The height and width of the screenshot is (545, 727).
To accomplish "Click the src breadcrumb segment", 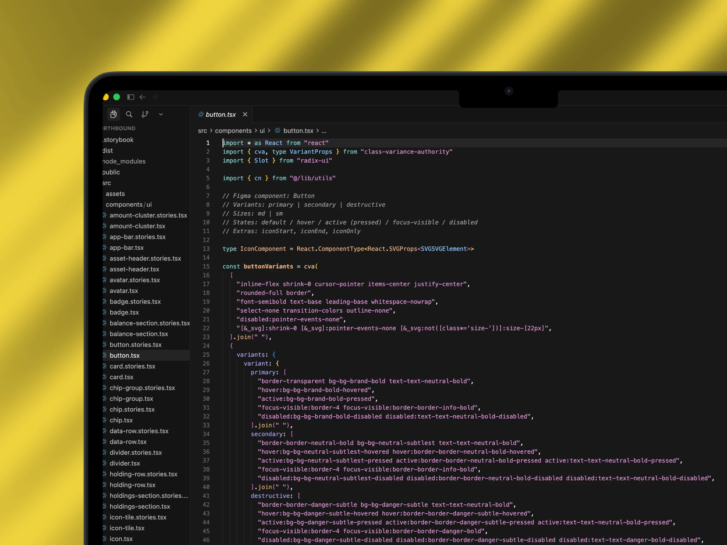I will 203,131.
